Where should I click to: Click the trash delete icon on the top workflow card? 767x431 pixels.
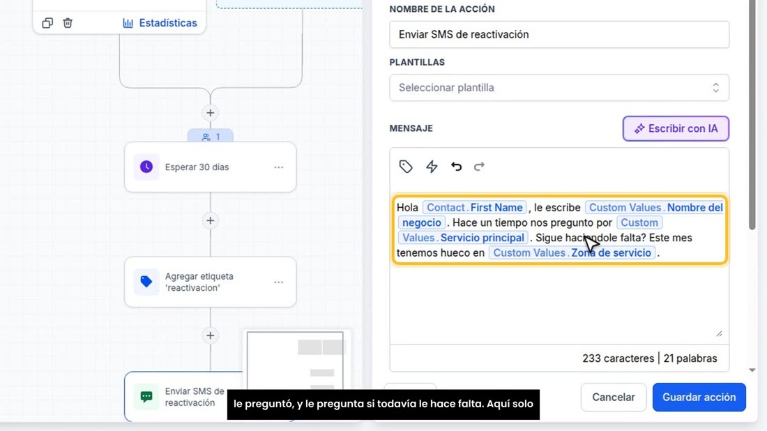click(x=68, y=23)
